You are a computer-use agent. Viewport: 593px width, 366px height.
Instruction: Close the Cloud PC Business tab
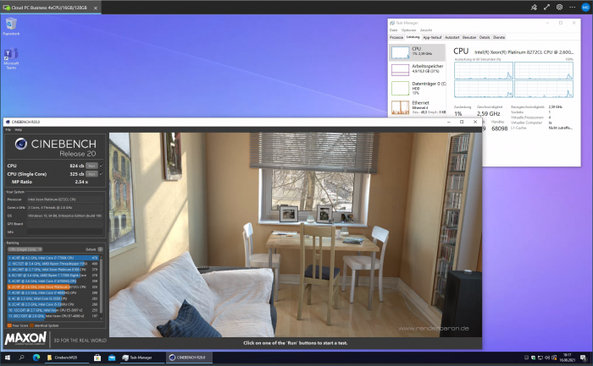(95, 8)
